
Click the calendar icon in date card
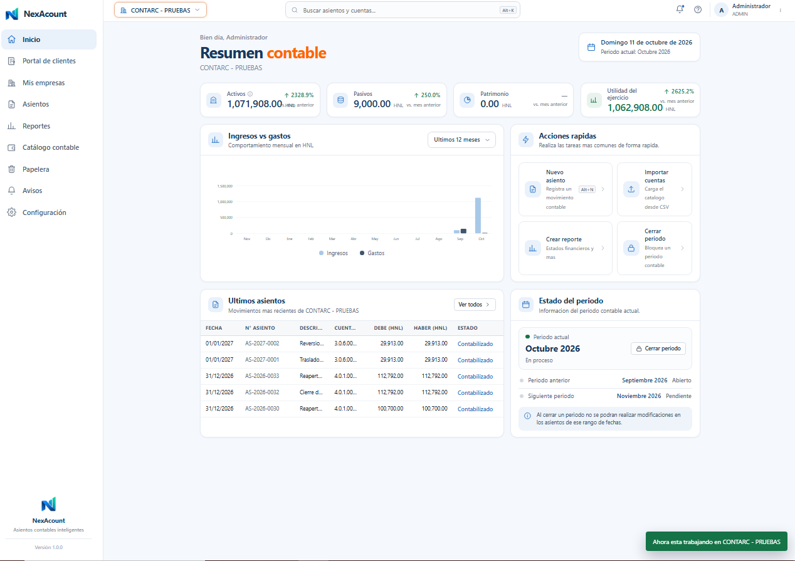[x=591, y=47]
